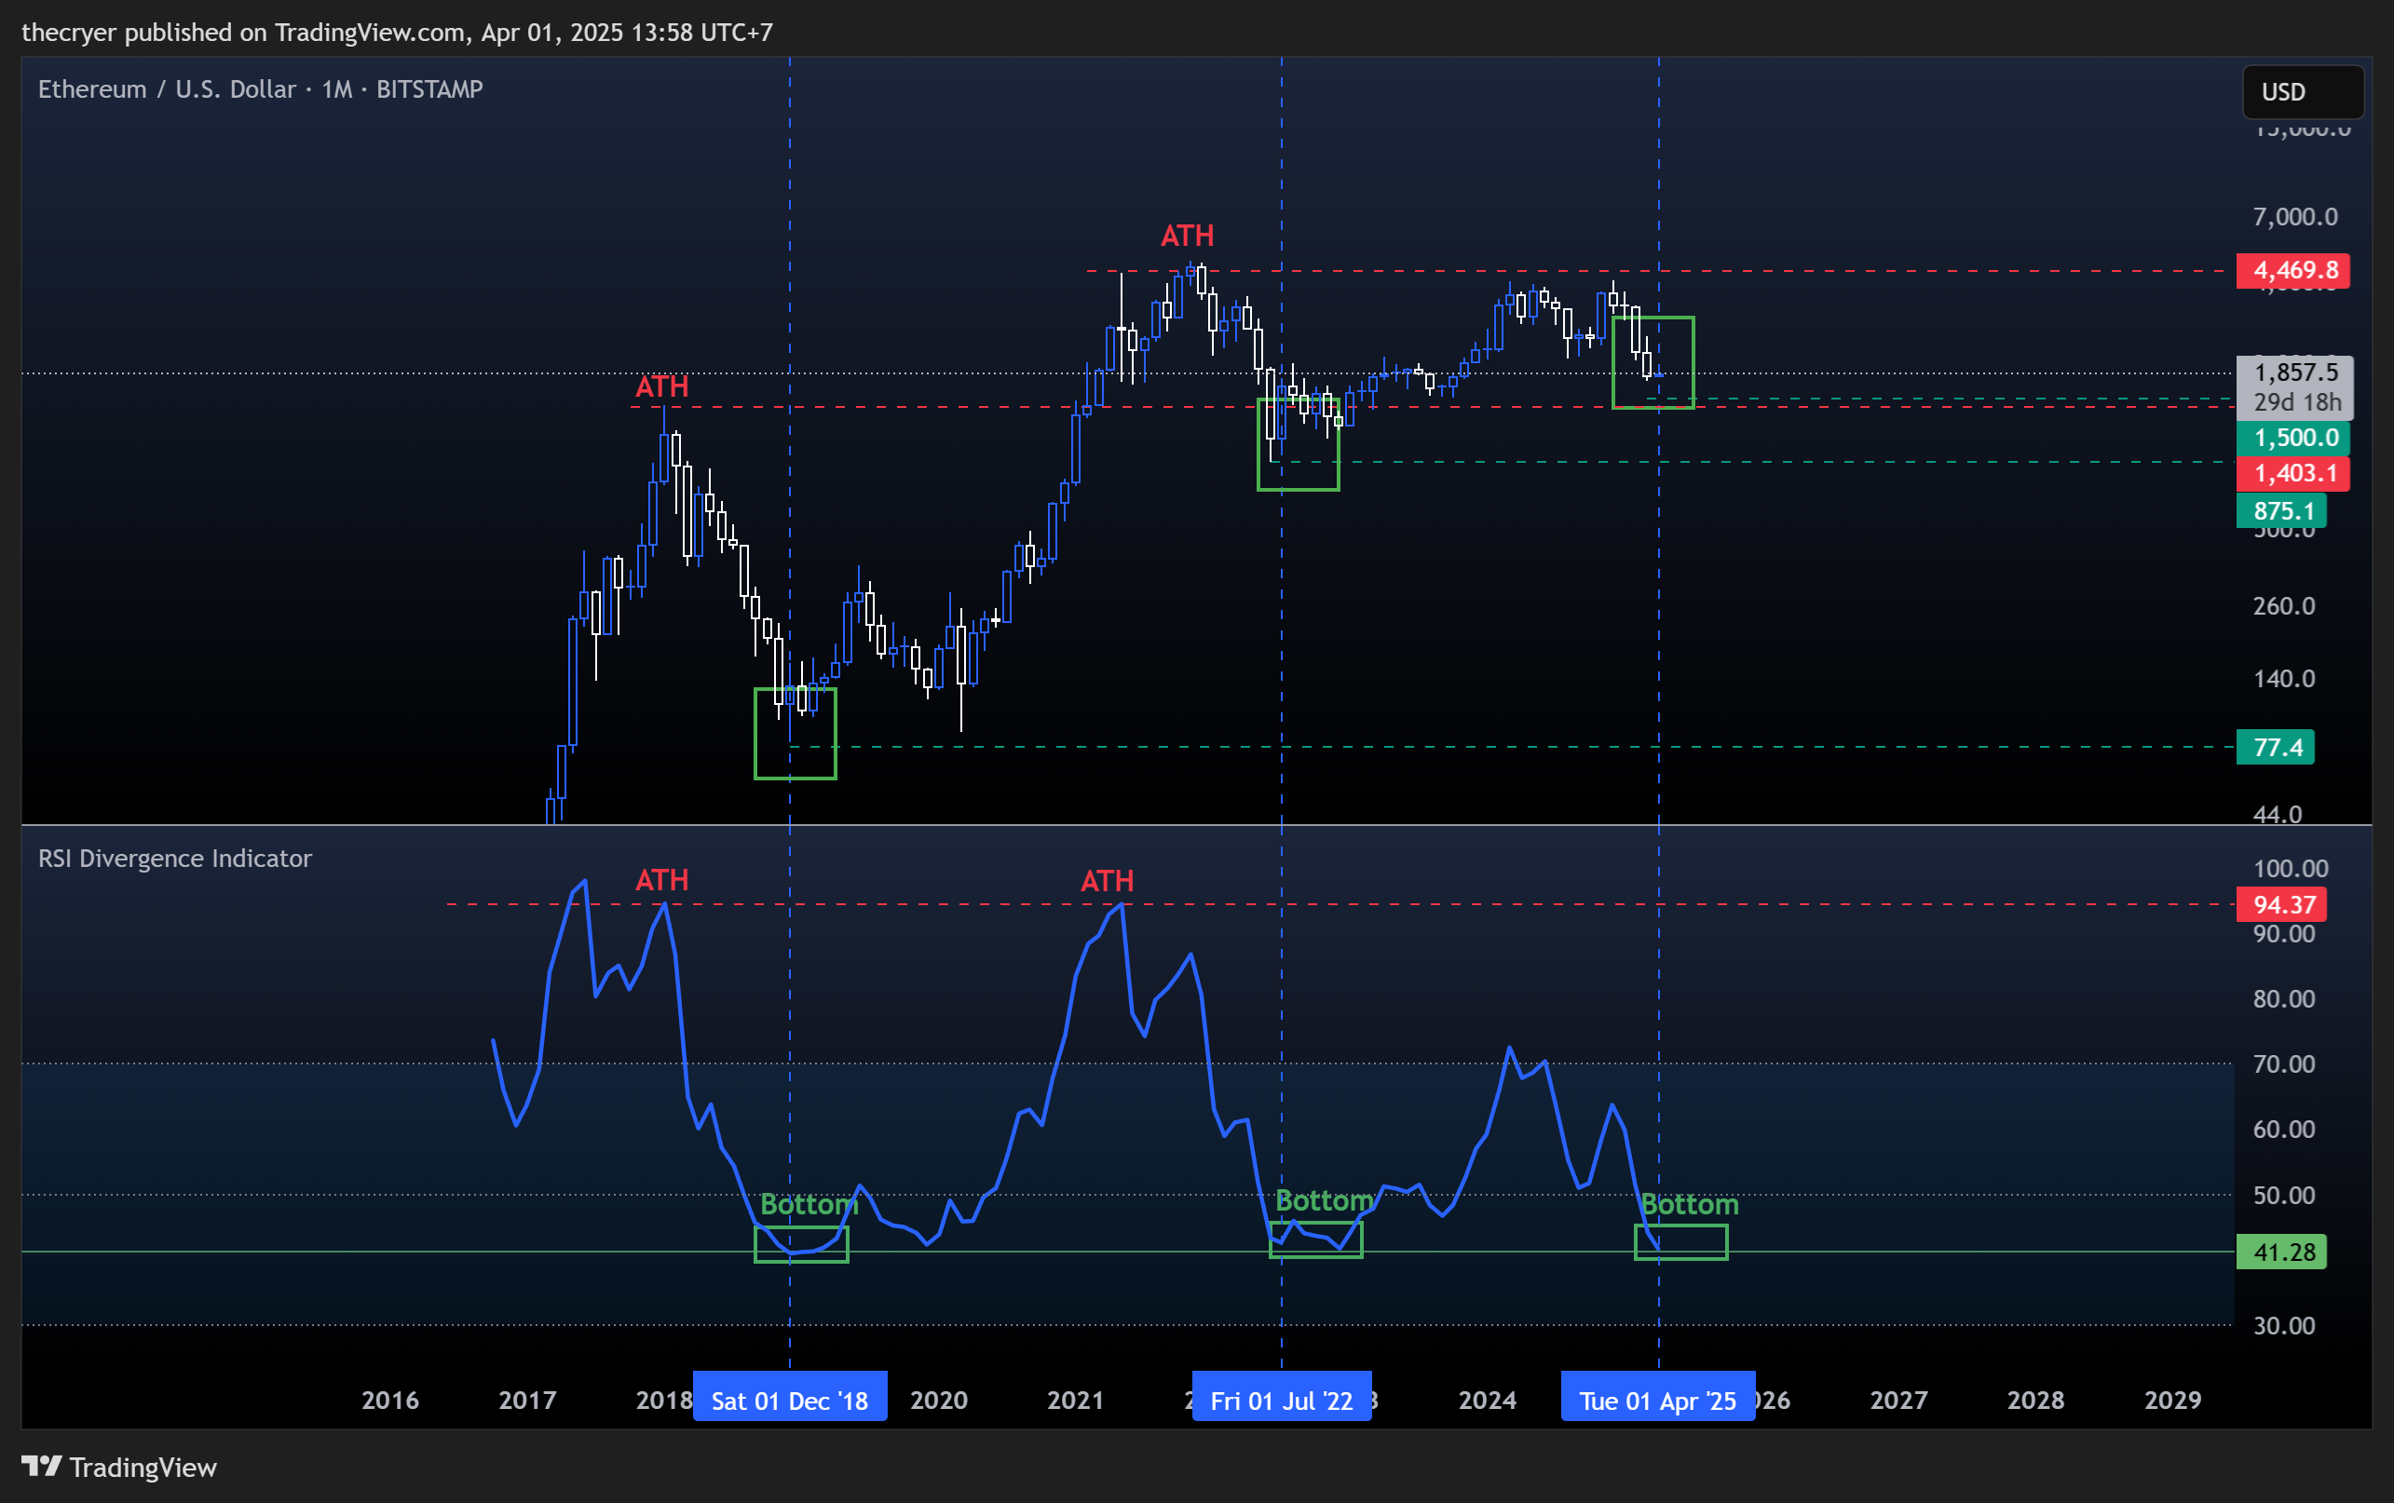2394x1503 pixels.
Task: Click the 2027 year label on time axis
Action: pos(1898,1400)
